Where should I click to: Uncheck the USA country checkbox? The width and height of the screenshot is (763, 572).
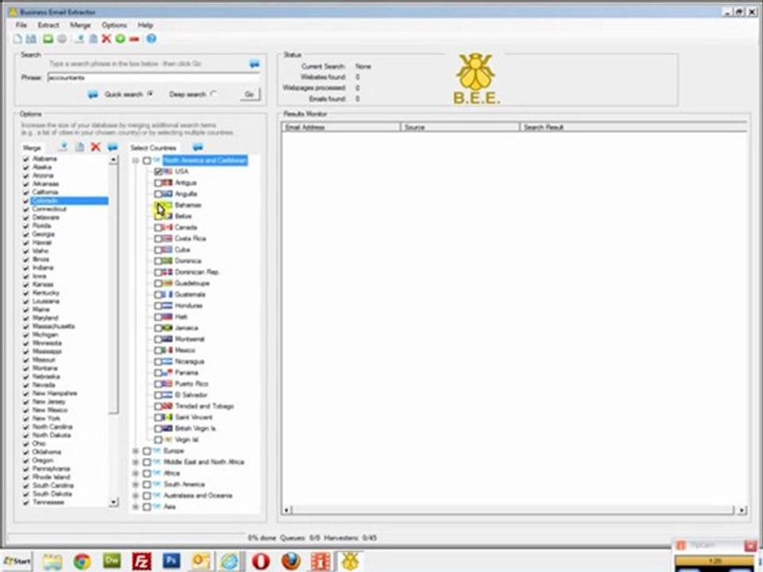tap(158, 172)
